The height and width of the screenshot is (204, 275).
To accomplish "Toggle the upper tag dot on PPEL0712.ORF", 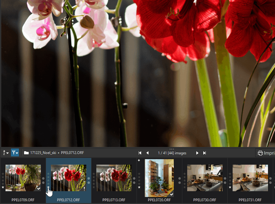I will (89, 178).
